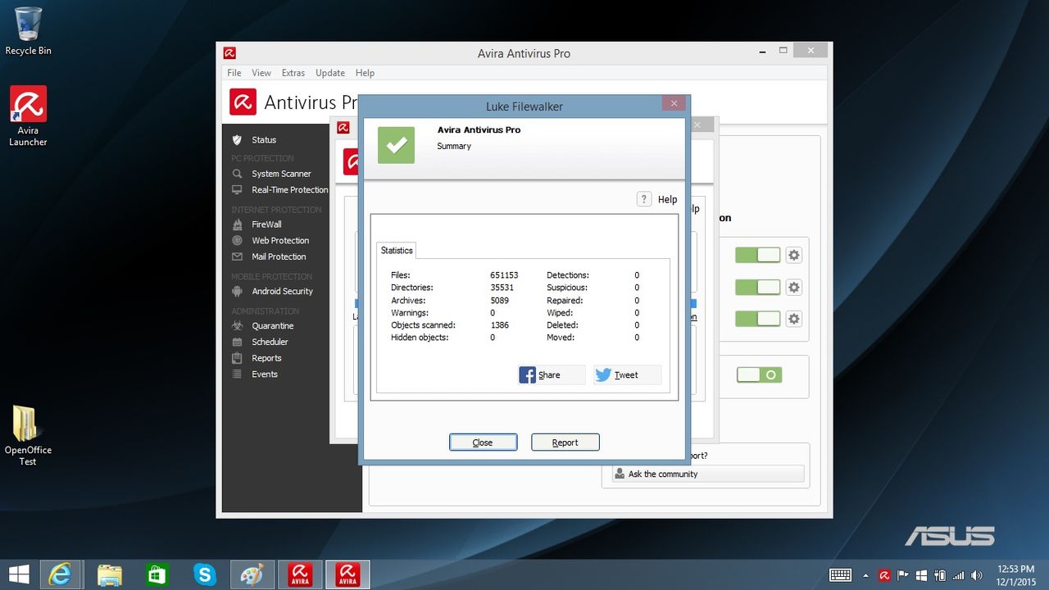The height and width of the screenshot is (590, 1049).
Task: Click the Web Protection globe icon
Action: coord(237,240)
